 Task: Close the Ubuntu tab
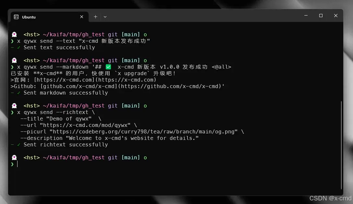click(x=81, y=17)
